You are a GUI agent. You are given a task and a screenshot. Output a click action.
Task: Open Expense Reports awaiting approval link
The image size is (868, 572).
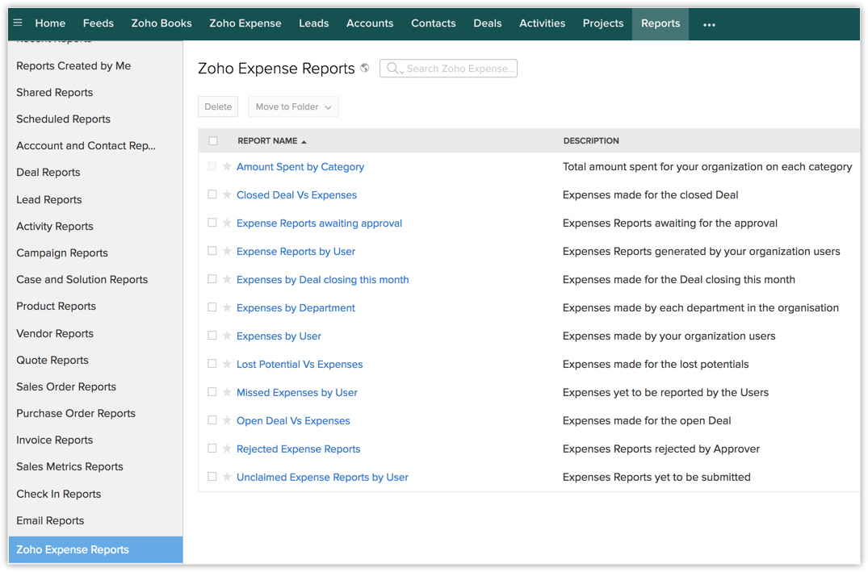pyautogui.click(x=320, y=223)
